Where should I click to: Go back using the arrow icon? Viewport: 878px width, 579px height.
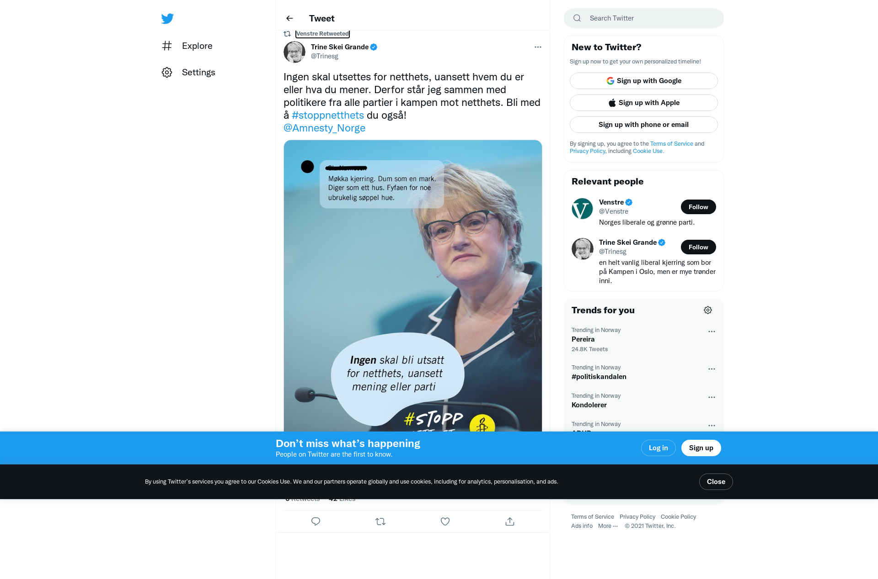(x=289, y=18)
